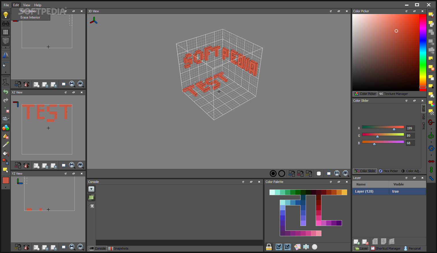
Task: Select the red-blue color replace tool
Action: [x=6, y=162]
